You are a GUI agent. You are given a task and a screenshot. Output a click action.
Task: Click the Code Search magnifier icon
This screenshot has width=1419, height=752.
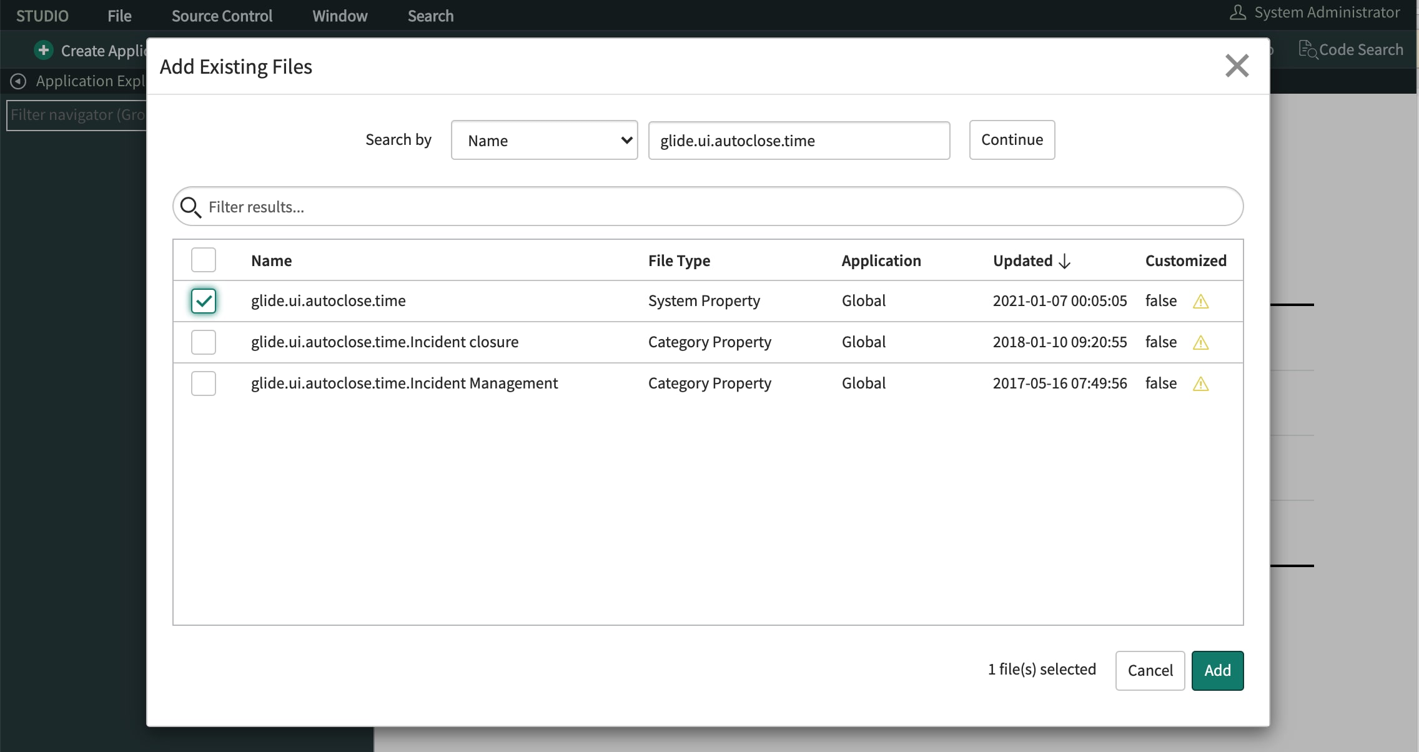click(x=1308, y=49)
